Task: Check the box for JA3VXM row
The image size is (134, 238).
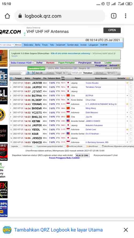Action: point(131,83)
